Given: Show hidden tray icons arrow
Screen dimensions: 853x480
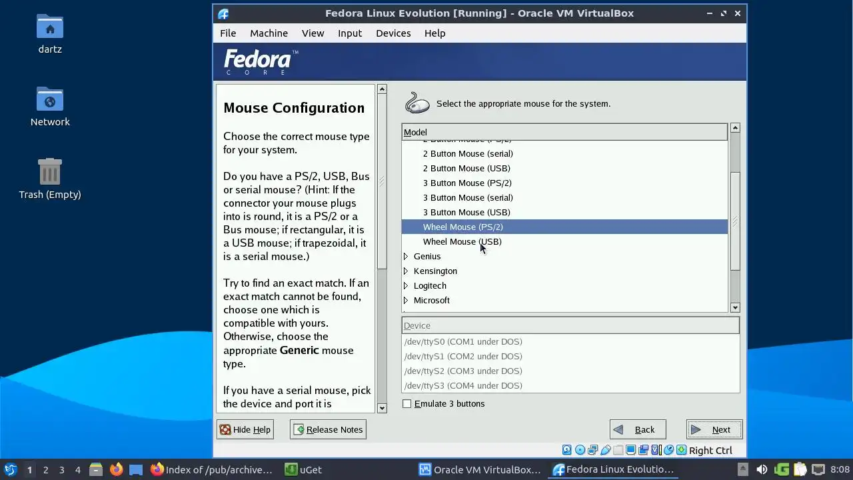Looking at the screenshot, I should tap(743, 469).
